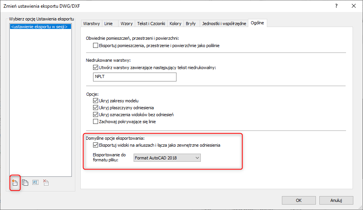Switch to the Warstwy tab
Viewport: 363px width, 210px height.
92,24
